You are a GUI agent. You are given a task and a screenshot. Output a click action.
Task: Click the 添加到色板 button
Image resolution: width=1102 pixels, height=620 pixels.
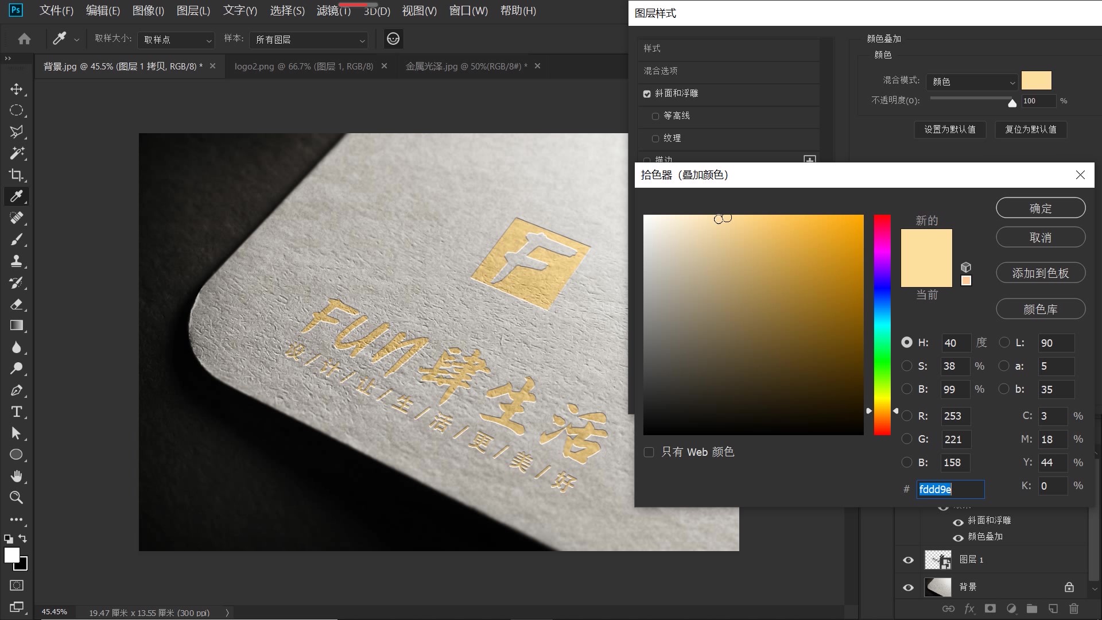pyautogui.click(x=1041, y=273)
